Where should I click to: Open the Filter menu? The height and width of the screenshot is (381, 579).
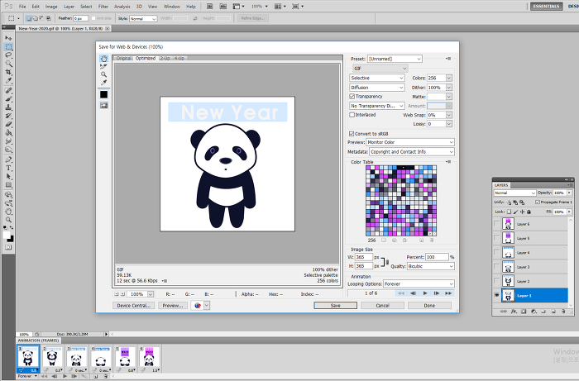pyautogui.click(x=103, y=6)
